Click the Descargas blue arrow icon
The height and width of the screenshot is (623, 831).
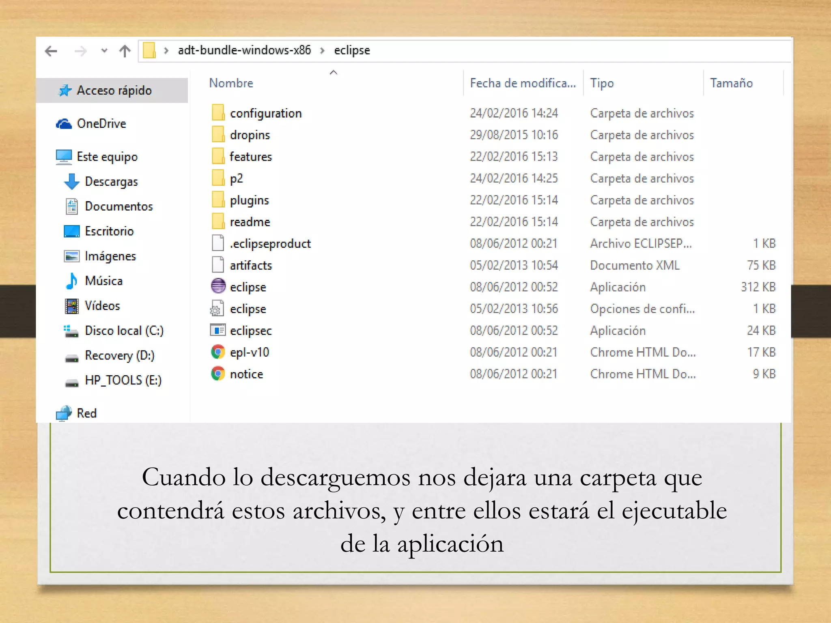click(x=72, y=182)
